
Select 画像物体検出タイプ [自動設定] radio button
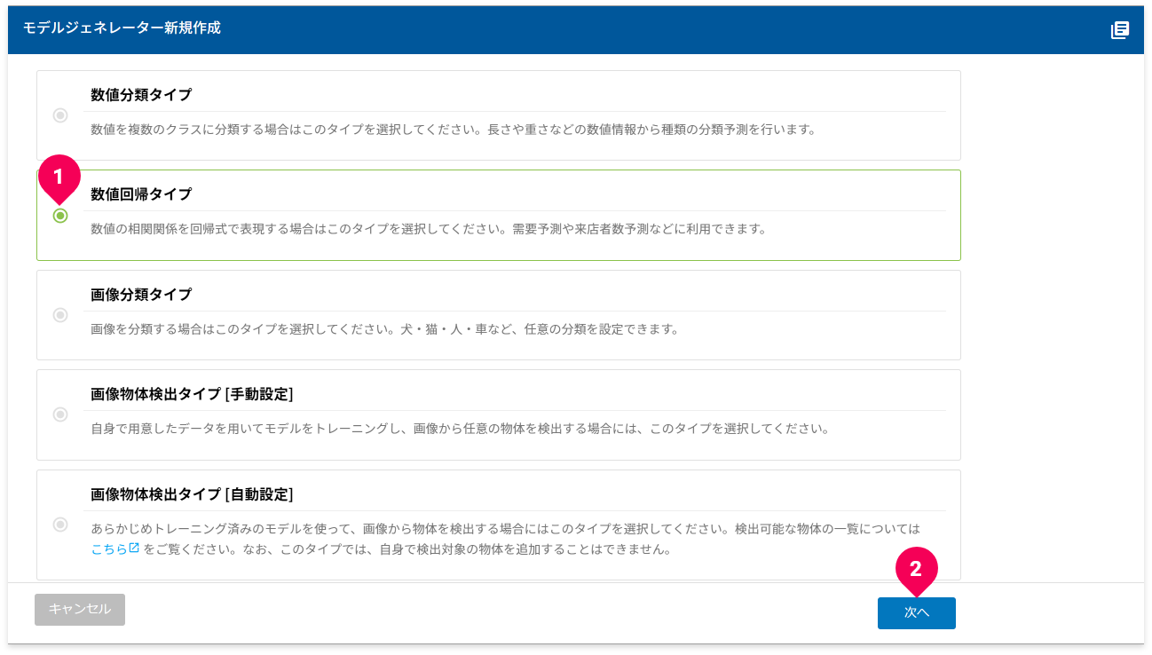pyautogui.click(x=60, y=525)
